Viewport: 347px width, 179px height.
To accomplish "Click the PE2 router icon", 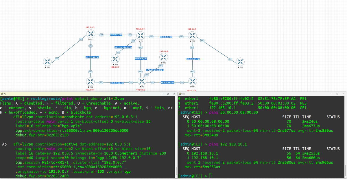I will pyautogui.click(x=90, y=81).
